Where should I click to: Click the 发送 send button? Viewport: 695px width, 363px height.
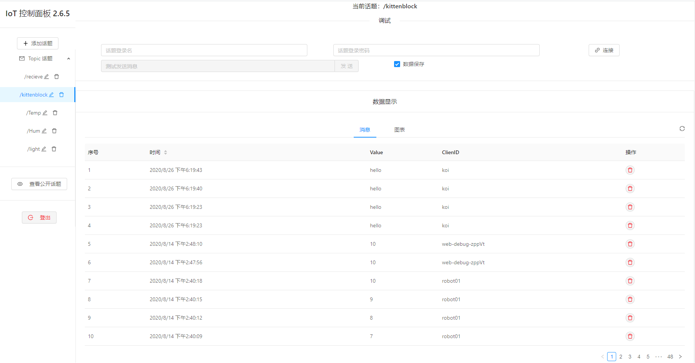pos(347,66)
